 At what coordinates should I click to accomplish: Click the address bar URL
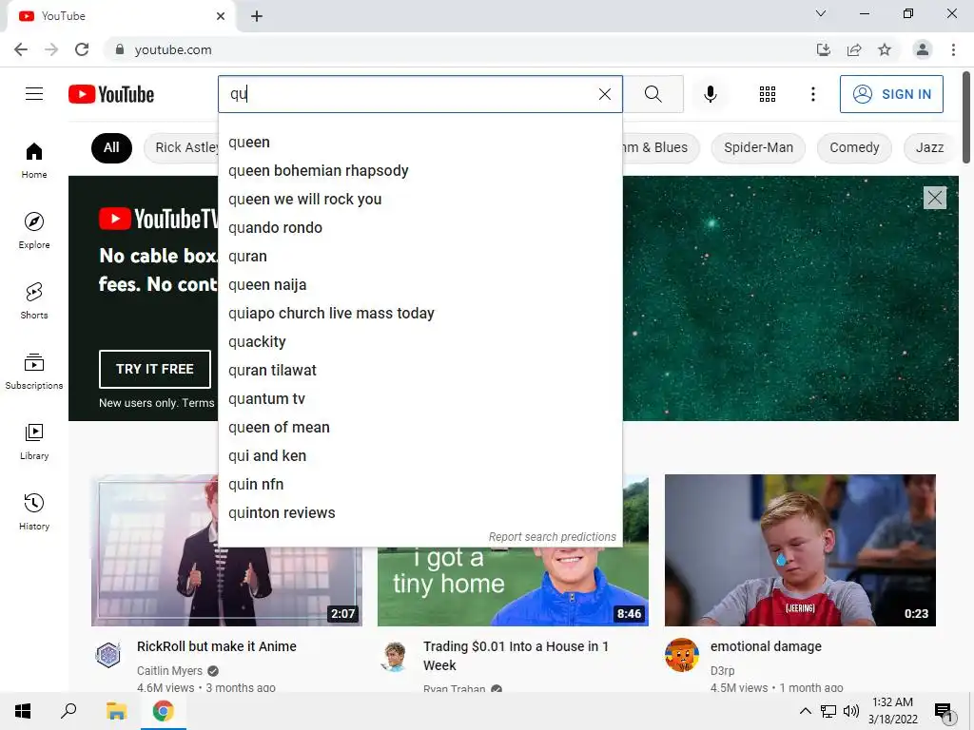pyautogui.click(x=173, y=49)
